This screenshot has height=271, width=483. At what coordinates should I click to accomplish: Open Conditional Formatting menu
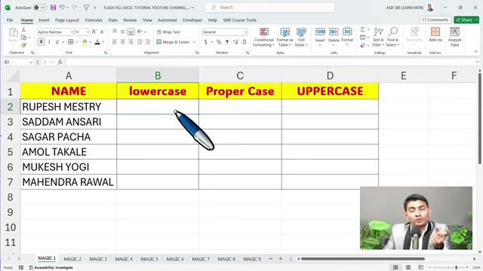(x=263, y=37)
